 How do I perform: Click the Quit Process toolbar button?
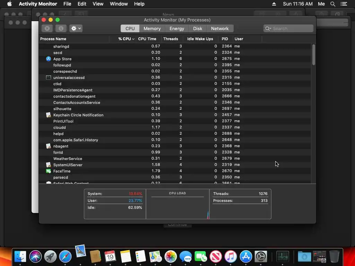coord(47,28)
